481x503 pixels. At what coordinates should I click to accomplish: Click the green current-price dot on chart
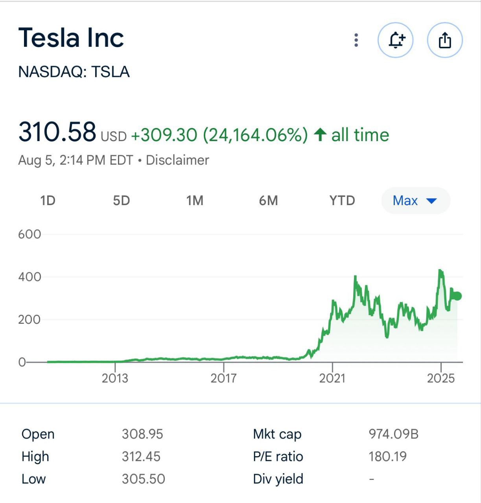pyautogui.click(x=457, y=296)
